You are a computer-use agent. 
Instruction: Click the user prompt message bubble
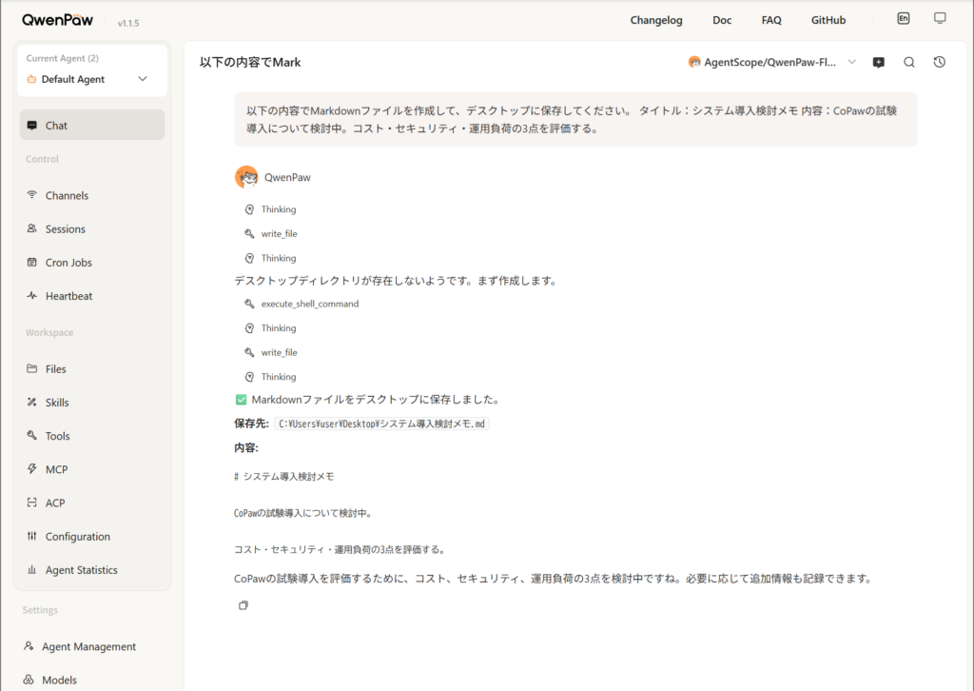(575, 119)
